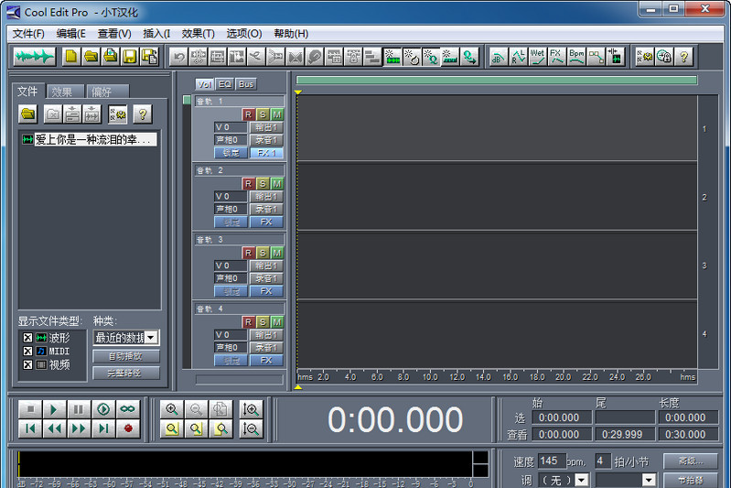This screenshot has width=731, height=488.
Task: Click the beats per bar field showing 4
Action: coord(603,461)
